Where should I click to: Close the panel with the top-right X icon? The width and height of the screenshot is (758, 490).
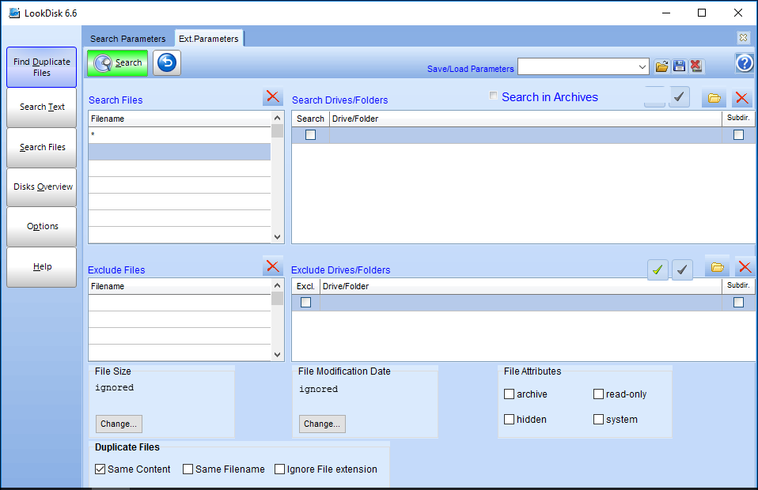click(x=744, y=37)
